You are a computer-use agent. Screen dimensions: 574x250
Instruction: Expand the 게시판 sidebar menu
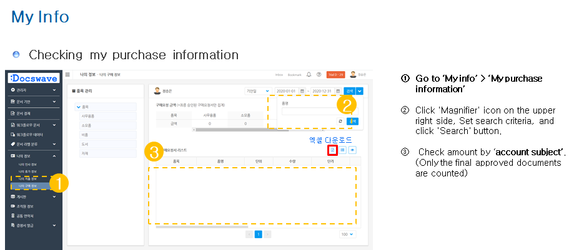[x=34, y=196]
